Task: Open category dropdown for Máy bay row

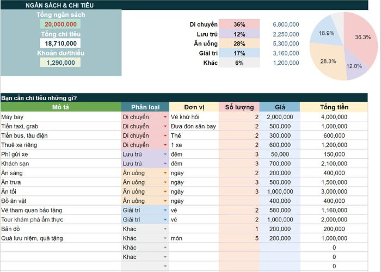Action: pyautogui.click(x=165, y=117)
